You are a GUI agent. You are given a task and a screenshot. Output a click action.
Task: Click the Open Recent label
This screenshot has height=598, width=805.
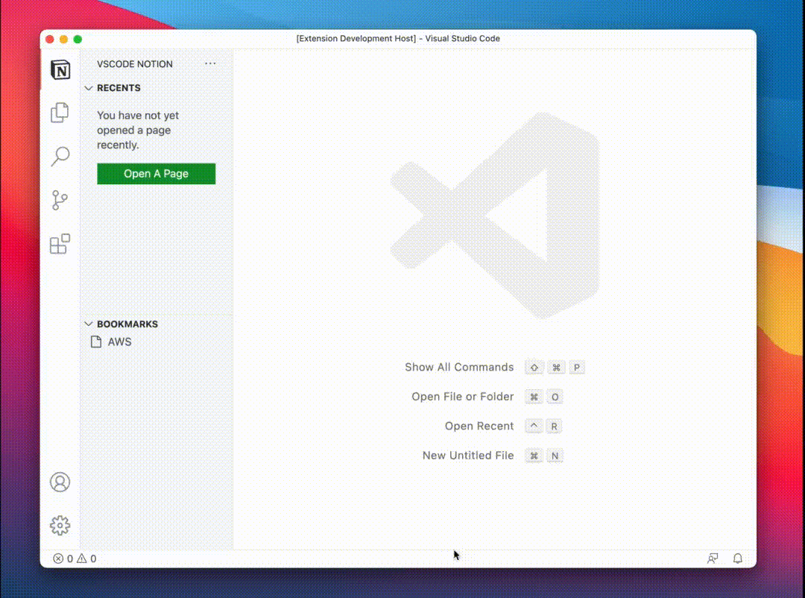479,426
